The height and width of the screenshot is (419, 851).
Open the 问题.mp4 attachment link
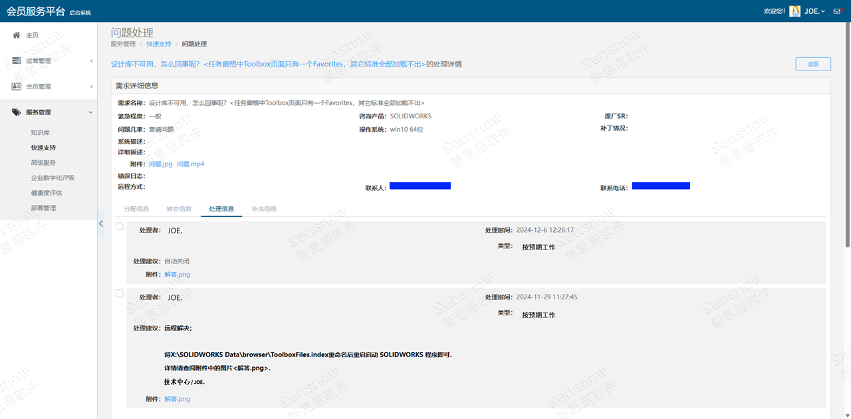191,164
